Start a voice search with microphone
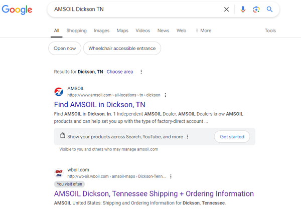Image resolution: width=301 pixels, height=222 pixels. pyautogui.click(x=243, y=10)
